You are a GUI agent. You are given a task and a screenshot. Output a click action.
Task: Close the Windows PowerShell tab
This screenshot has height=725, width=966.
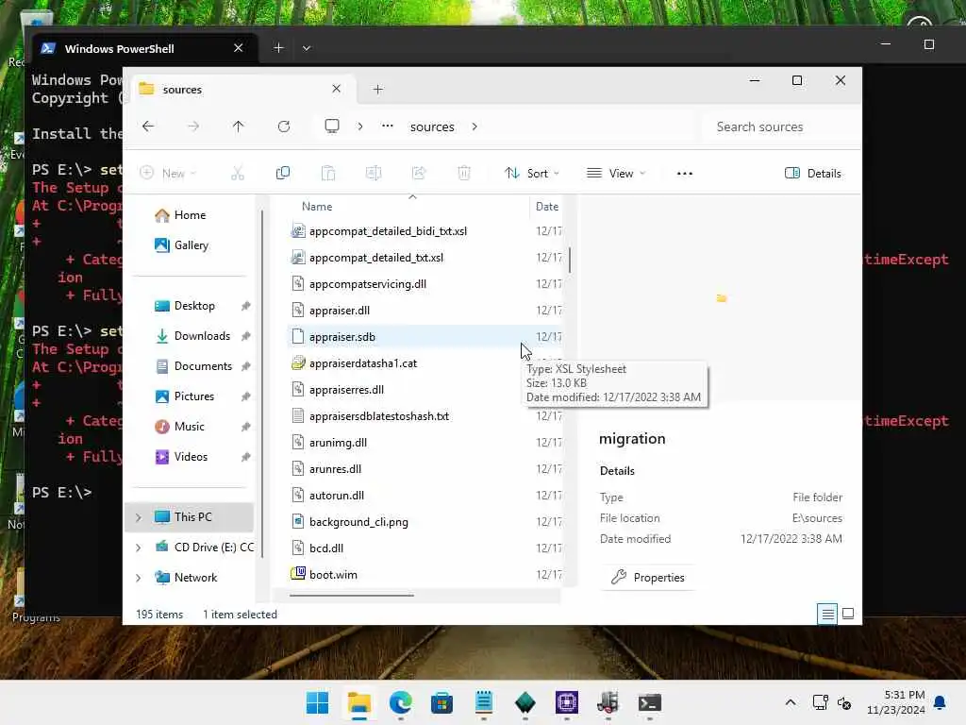pos(239,48)
